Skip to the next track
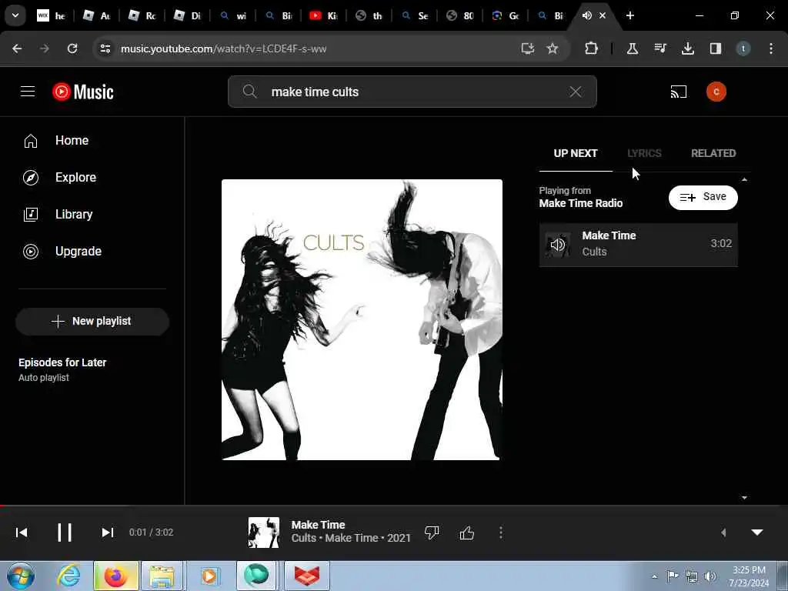 tap(108, 533)
